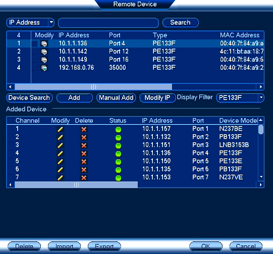Screen dimensions: 273x254
Task: Click modify icon for device 10.1.1.142
Action: pos(44,52)
